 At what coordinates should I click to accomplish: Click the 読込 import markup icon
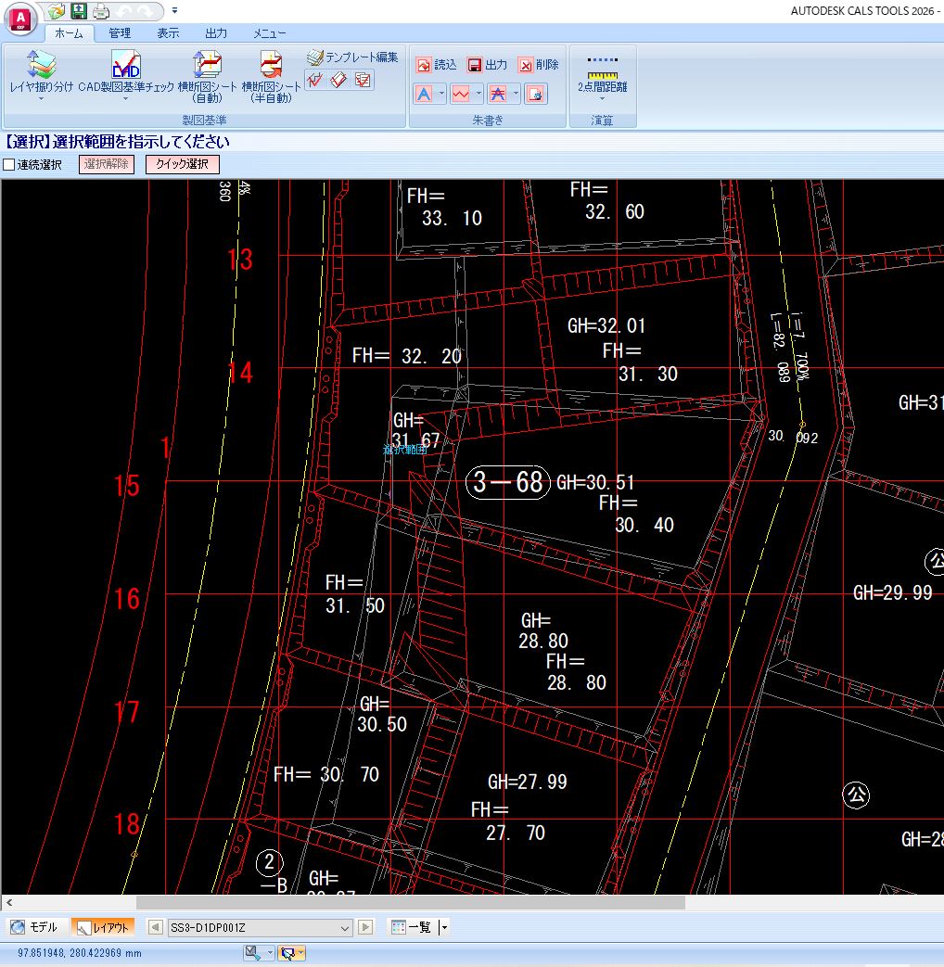(424, 65)
